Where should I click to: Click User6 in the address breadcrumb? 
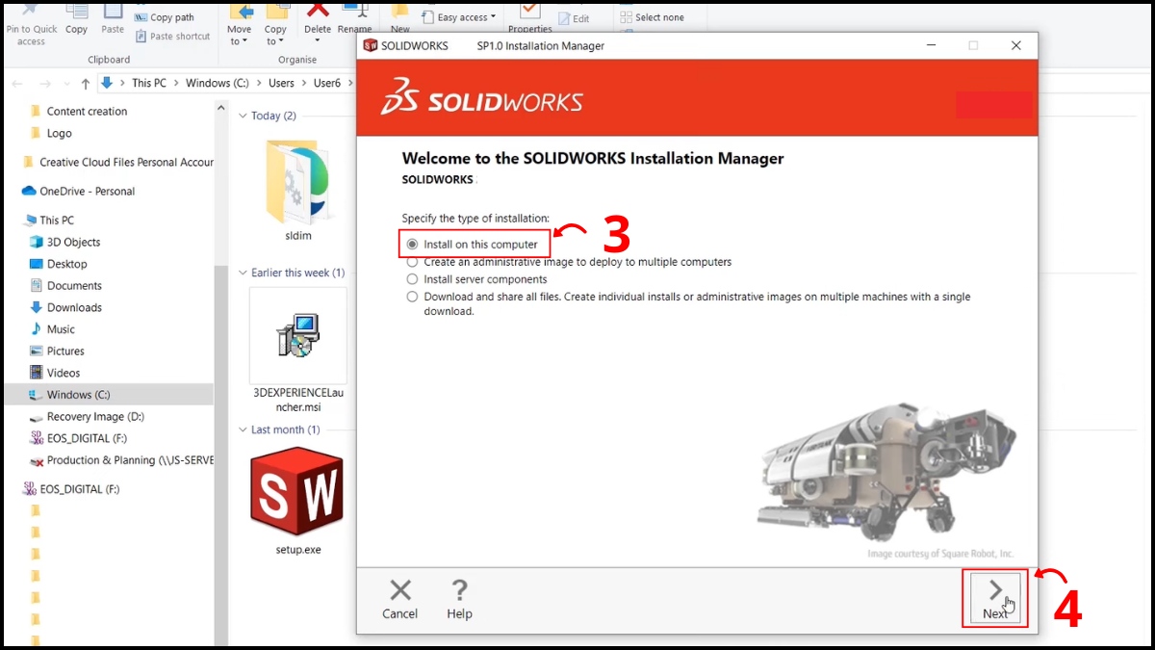pos(327,83)
